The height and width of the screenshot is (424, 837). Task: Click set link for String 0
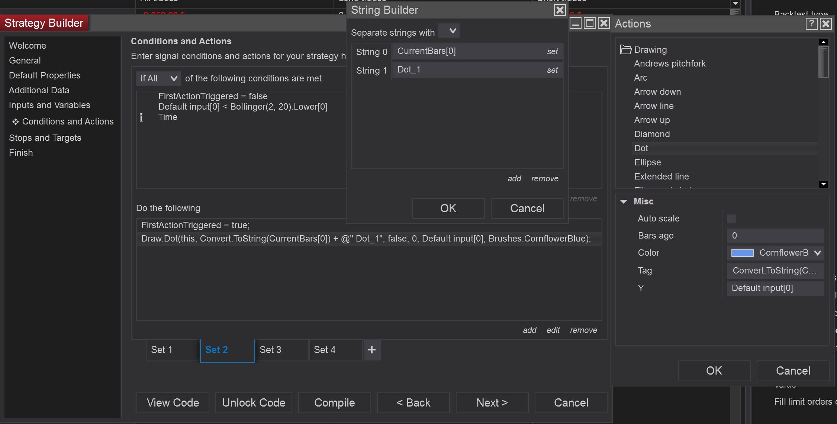[552, 52]
